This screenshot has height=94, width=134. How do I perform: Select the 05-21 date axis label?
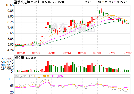pos(36,53)
